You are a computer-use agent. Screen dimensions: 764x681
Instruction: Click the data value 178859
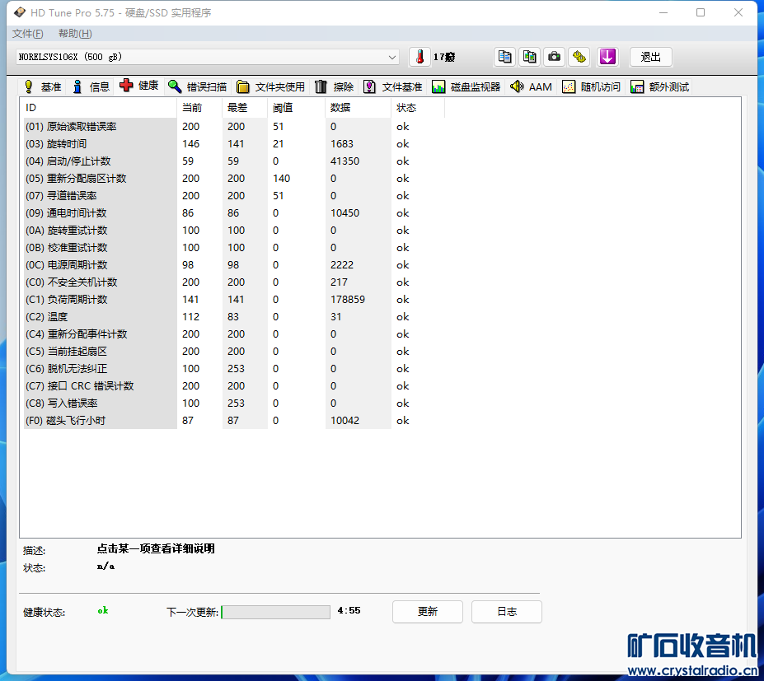tap(348, 300)
